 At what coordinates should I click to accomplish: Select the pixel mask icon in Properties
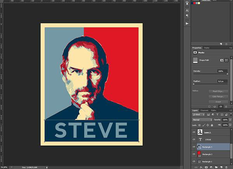pos(222,60)
